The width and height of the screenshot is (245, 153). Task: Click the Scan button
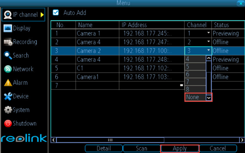(x=142, y=148)
